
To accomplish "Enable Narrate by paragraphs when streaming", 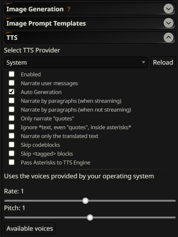I will [x=12, y=101].
